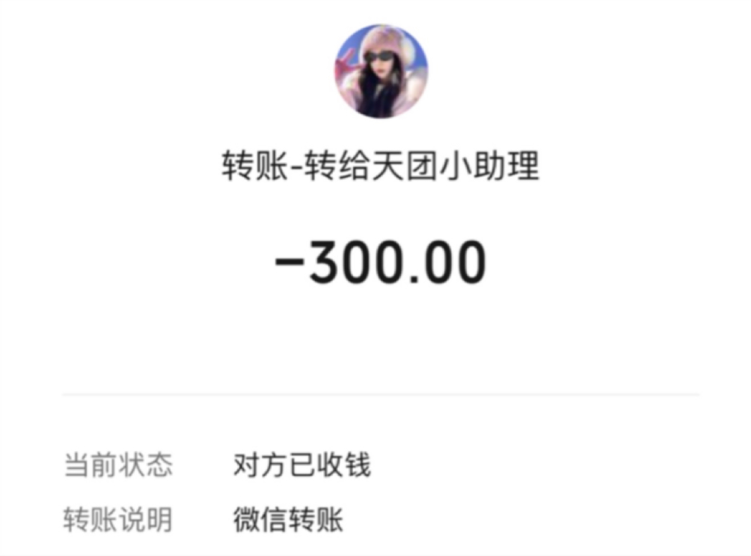Tap the sunglasses on the avatar photo

tap(380, 57)
